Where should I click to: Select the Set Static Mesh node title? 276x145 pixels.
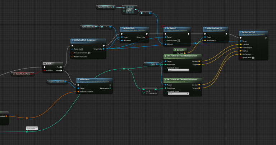click(133, 28)
